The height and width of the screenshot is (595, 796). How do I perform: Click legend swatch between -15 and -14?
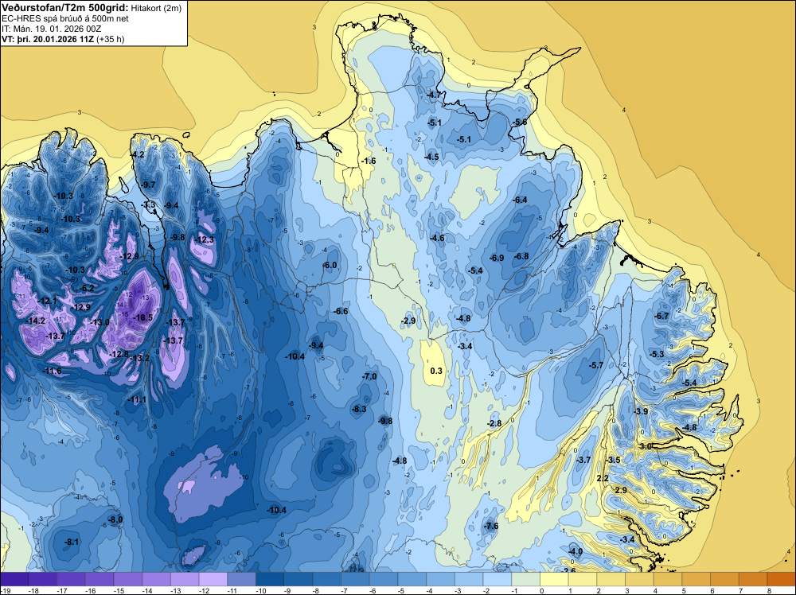pos(128,578)
